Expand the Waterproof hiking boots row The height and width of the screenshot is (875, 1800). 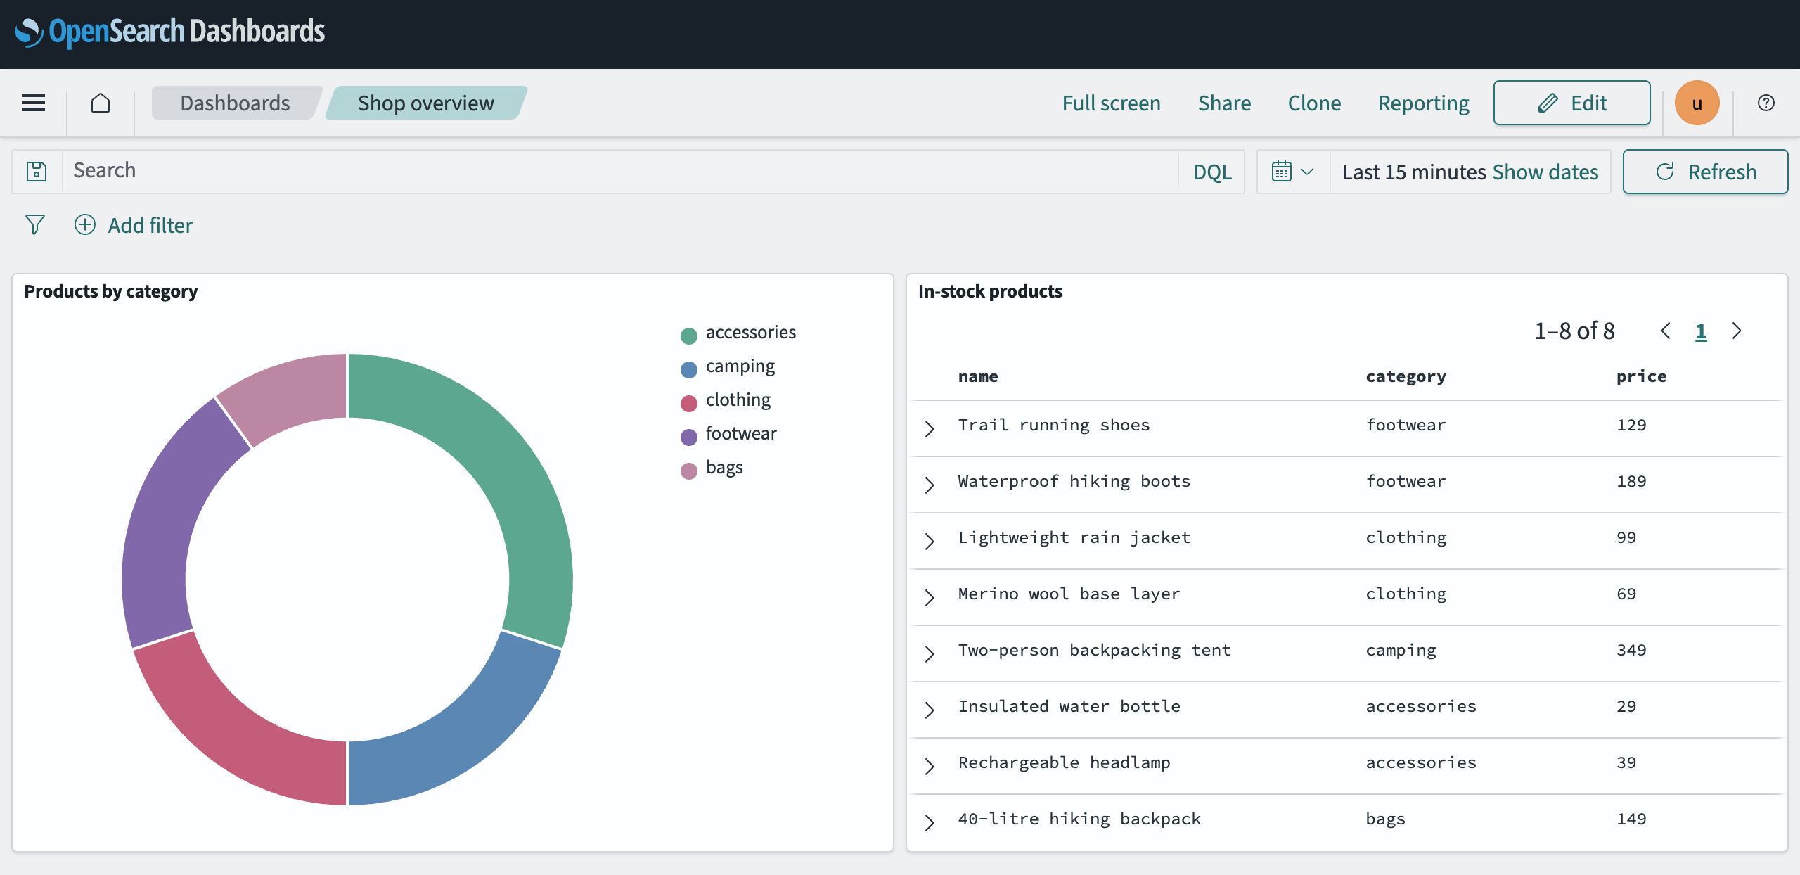pos(930,485)
